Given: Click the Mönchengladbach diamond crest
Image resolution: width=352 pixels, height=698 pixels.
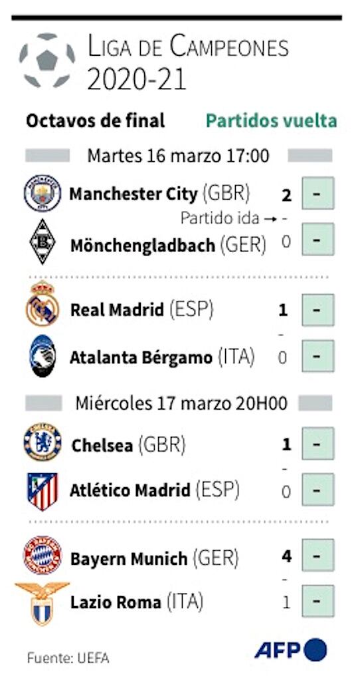Looking at the screenshot, I should click(x=43, y=242).
